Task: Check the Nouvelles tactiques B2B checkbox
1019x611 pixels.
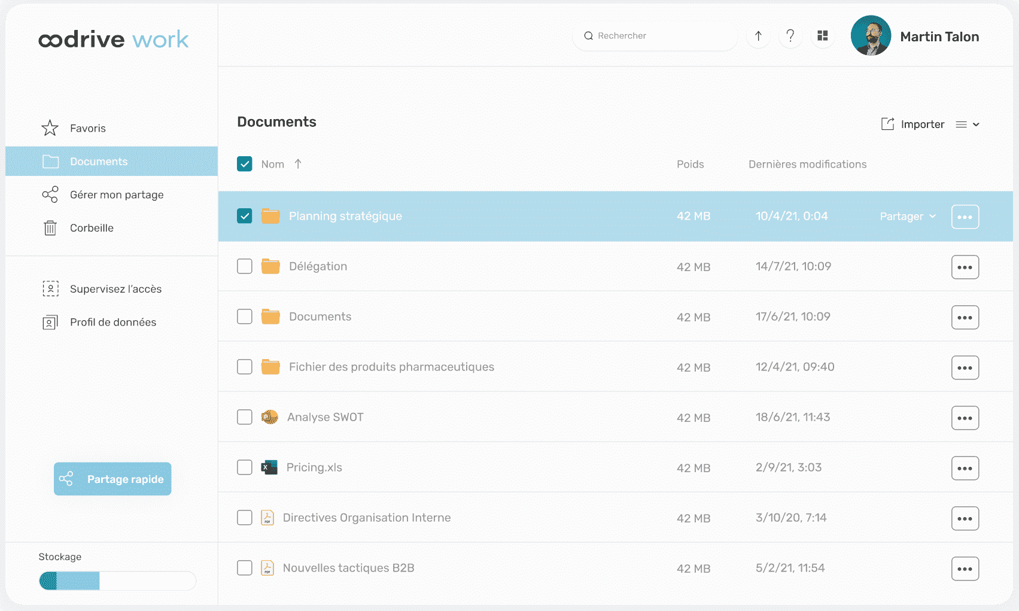Action: coord(245,568)
